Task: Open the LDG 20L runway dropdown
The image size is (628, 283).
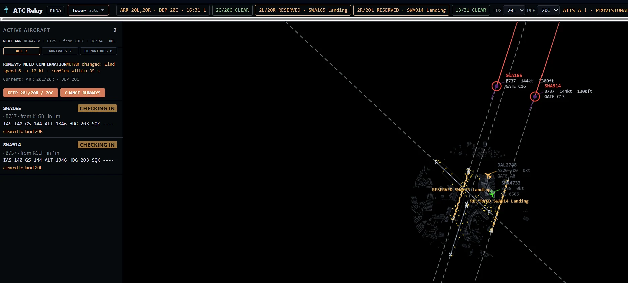Action: click(514, 10)
